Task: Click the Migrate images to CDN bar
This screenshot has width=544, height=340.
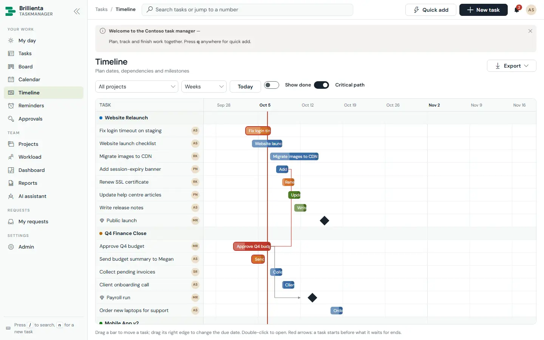Action: [x=294, y=156]
